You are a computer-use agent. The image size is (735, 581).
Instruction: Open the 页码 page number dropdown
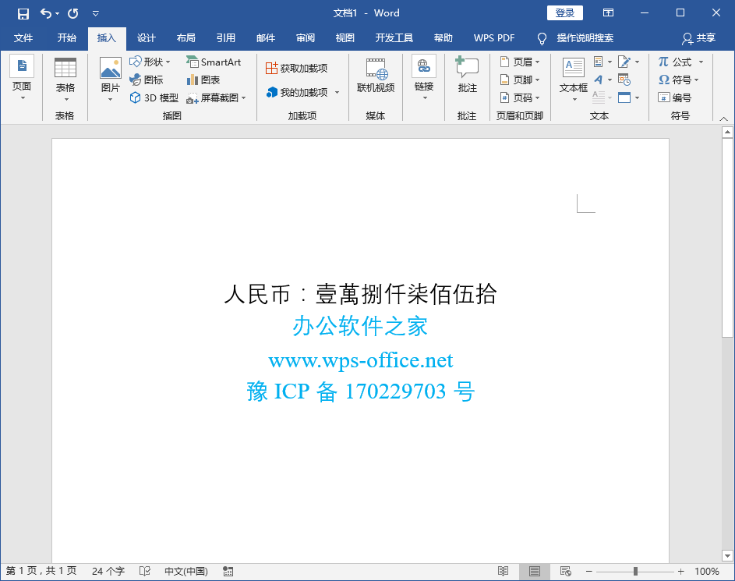click(x=521, y=97)
